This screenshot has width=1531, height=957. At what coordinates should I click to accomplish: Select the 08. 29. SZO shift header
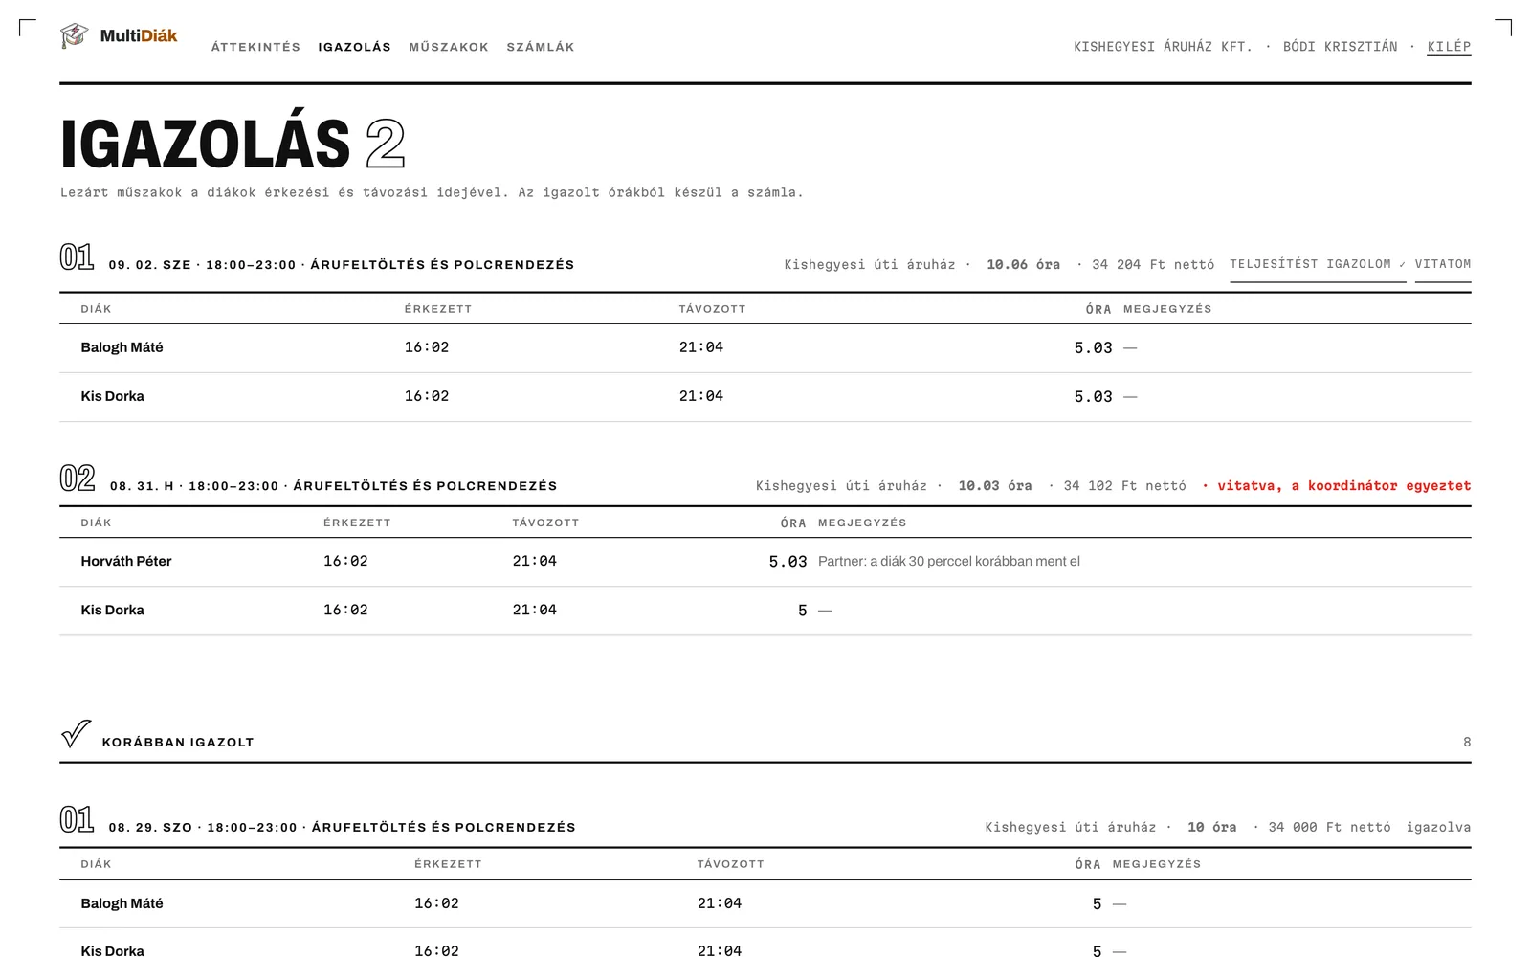(x=342, y=828)
